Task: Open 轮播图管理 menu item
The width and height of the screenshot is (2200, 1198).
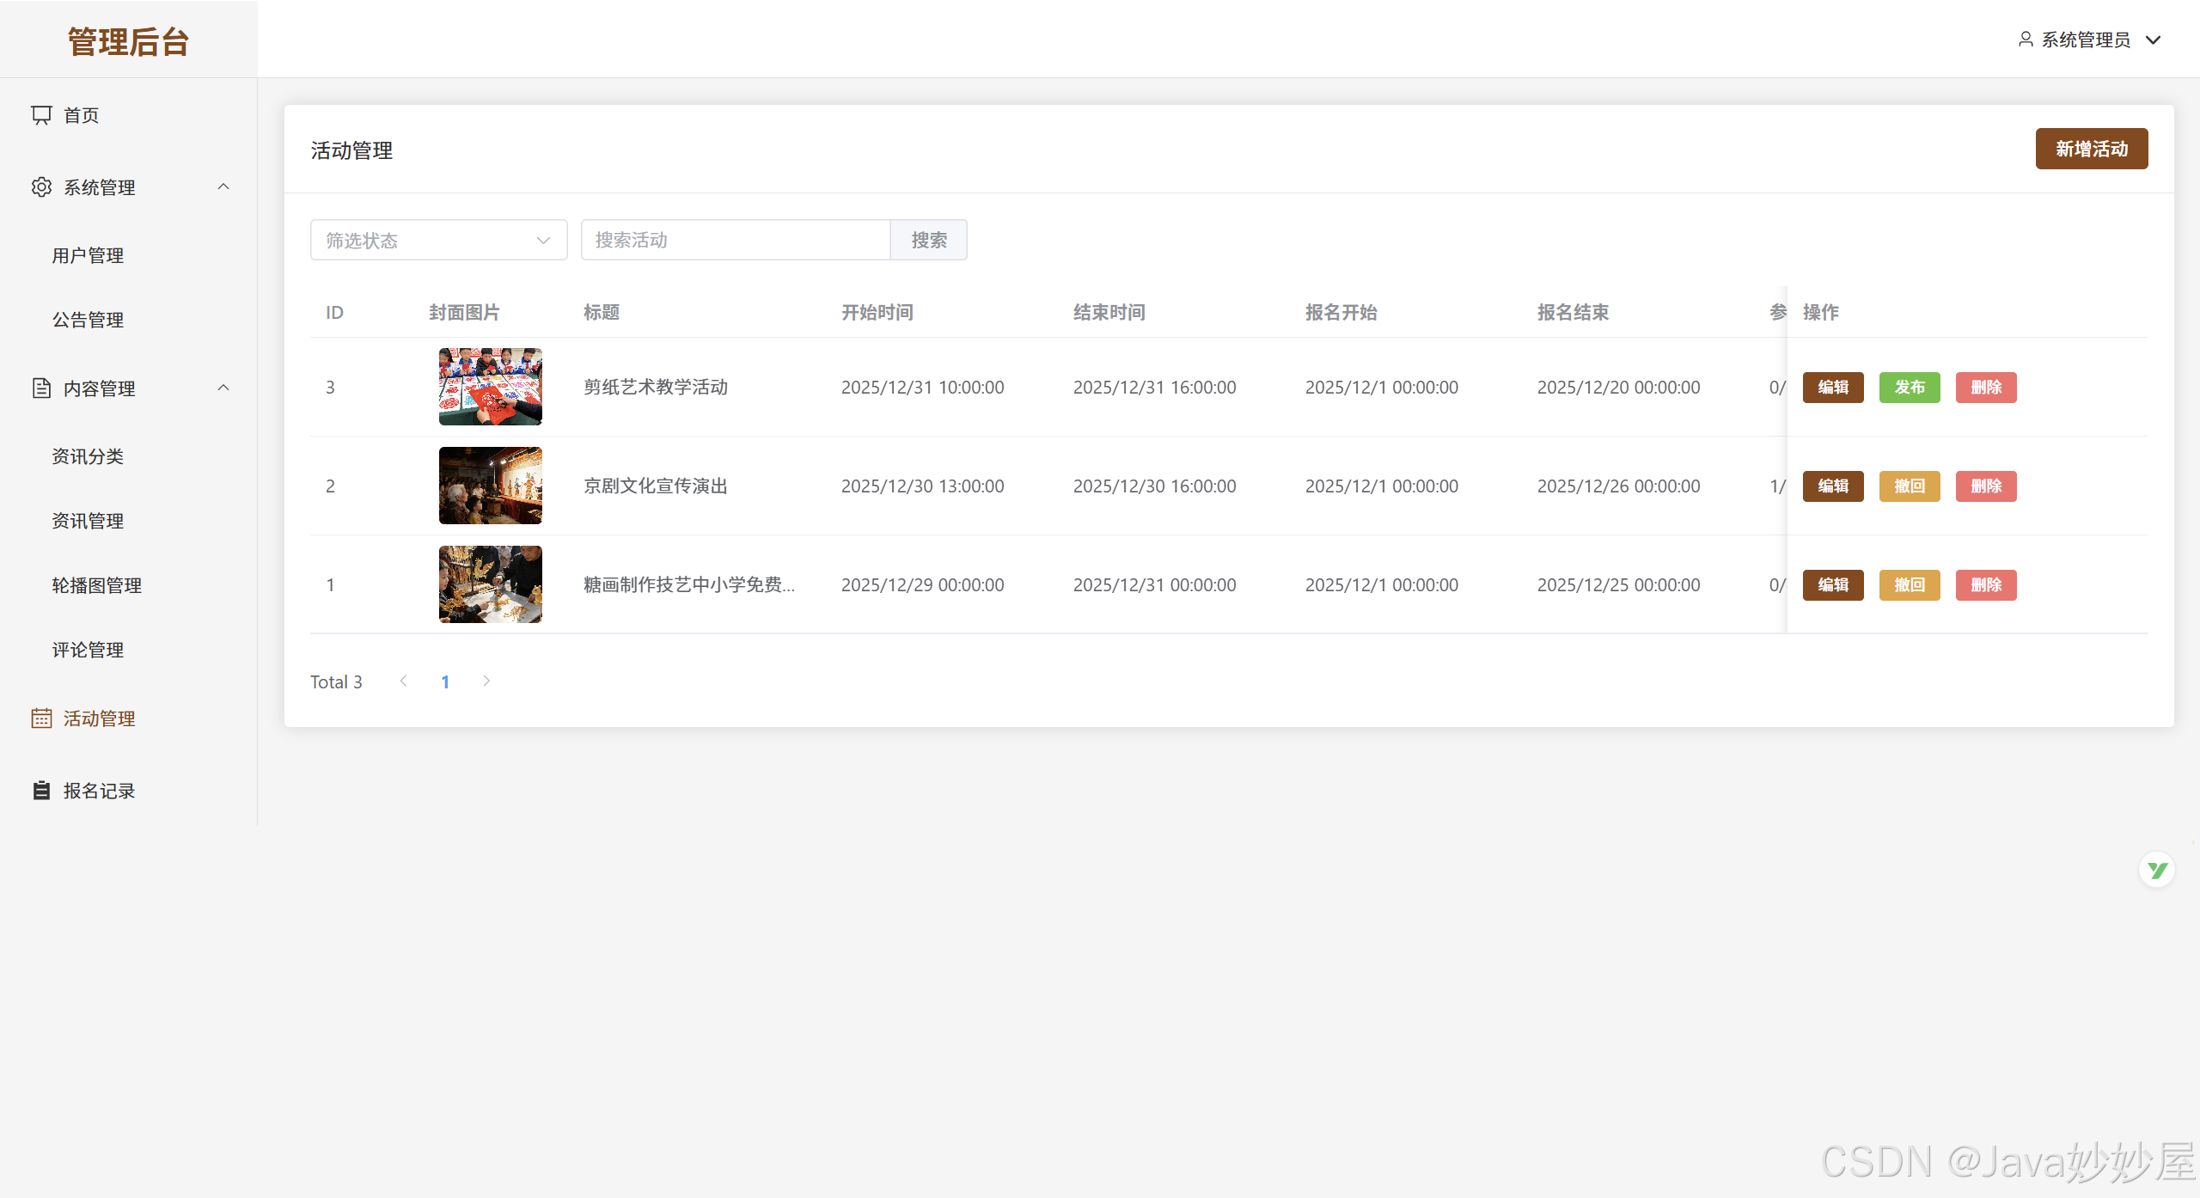Action: click(x=96, y=586)
